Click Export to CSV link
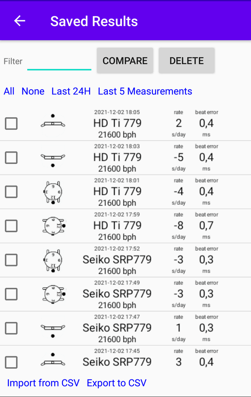The image size is (251, 397). [x=117, y=383]
